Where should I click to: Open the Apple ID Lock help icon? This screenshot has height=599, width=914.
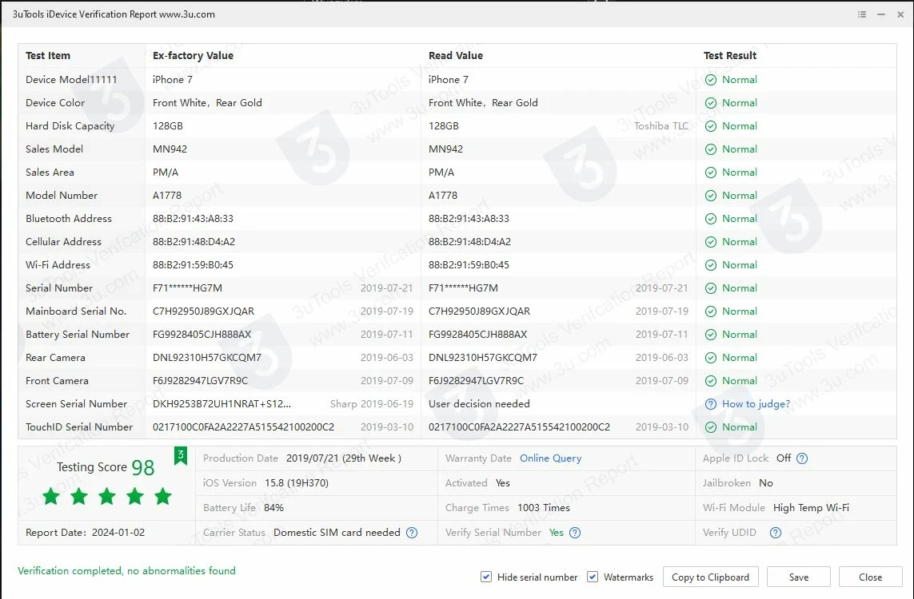802,458
